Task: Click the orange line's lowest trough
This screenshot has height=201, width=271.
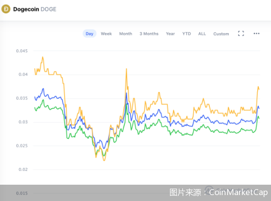Action: [x=104, y=161]
